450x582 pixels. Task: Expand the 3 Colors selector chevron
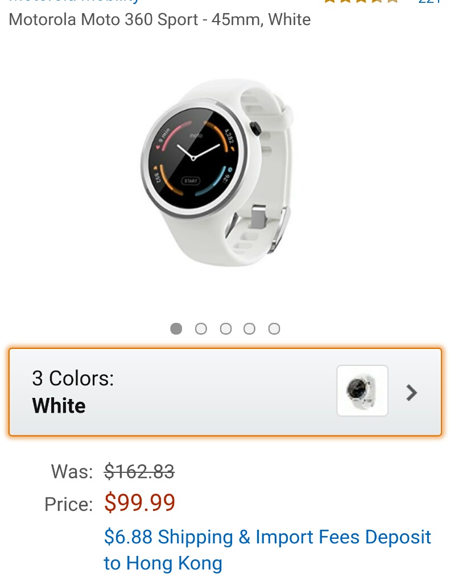tap(412, 393)
